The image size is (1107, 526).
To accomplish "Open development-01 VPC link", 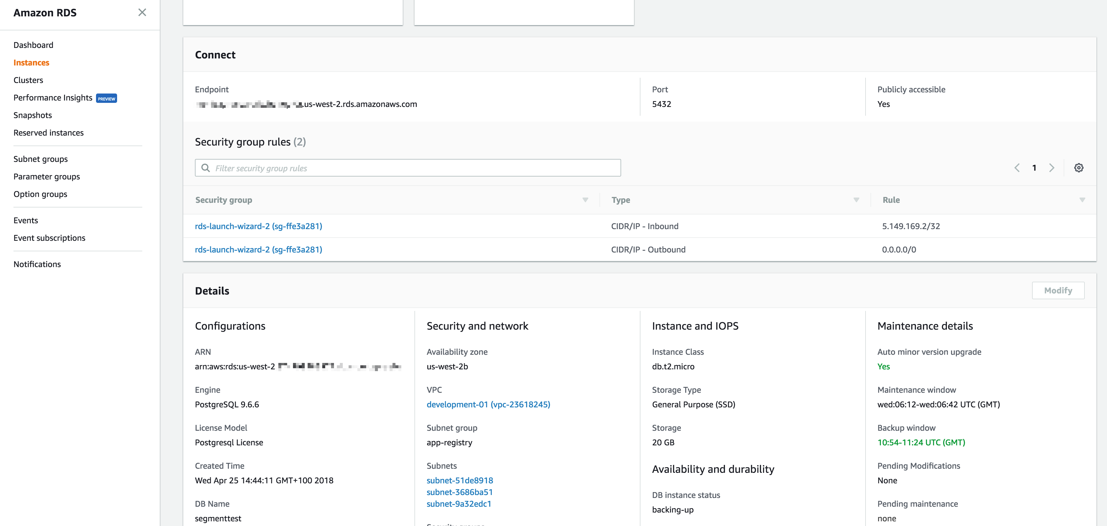I will coord(488,404).
